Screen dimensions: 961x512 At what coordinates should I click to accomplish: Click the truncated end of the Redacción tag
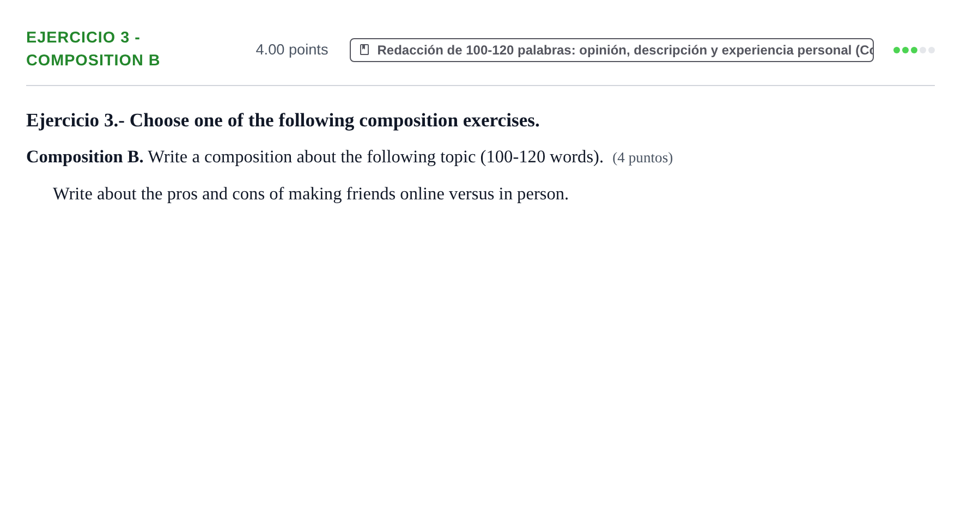coord(863,50)
